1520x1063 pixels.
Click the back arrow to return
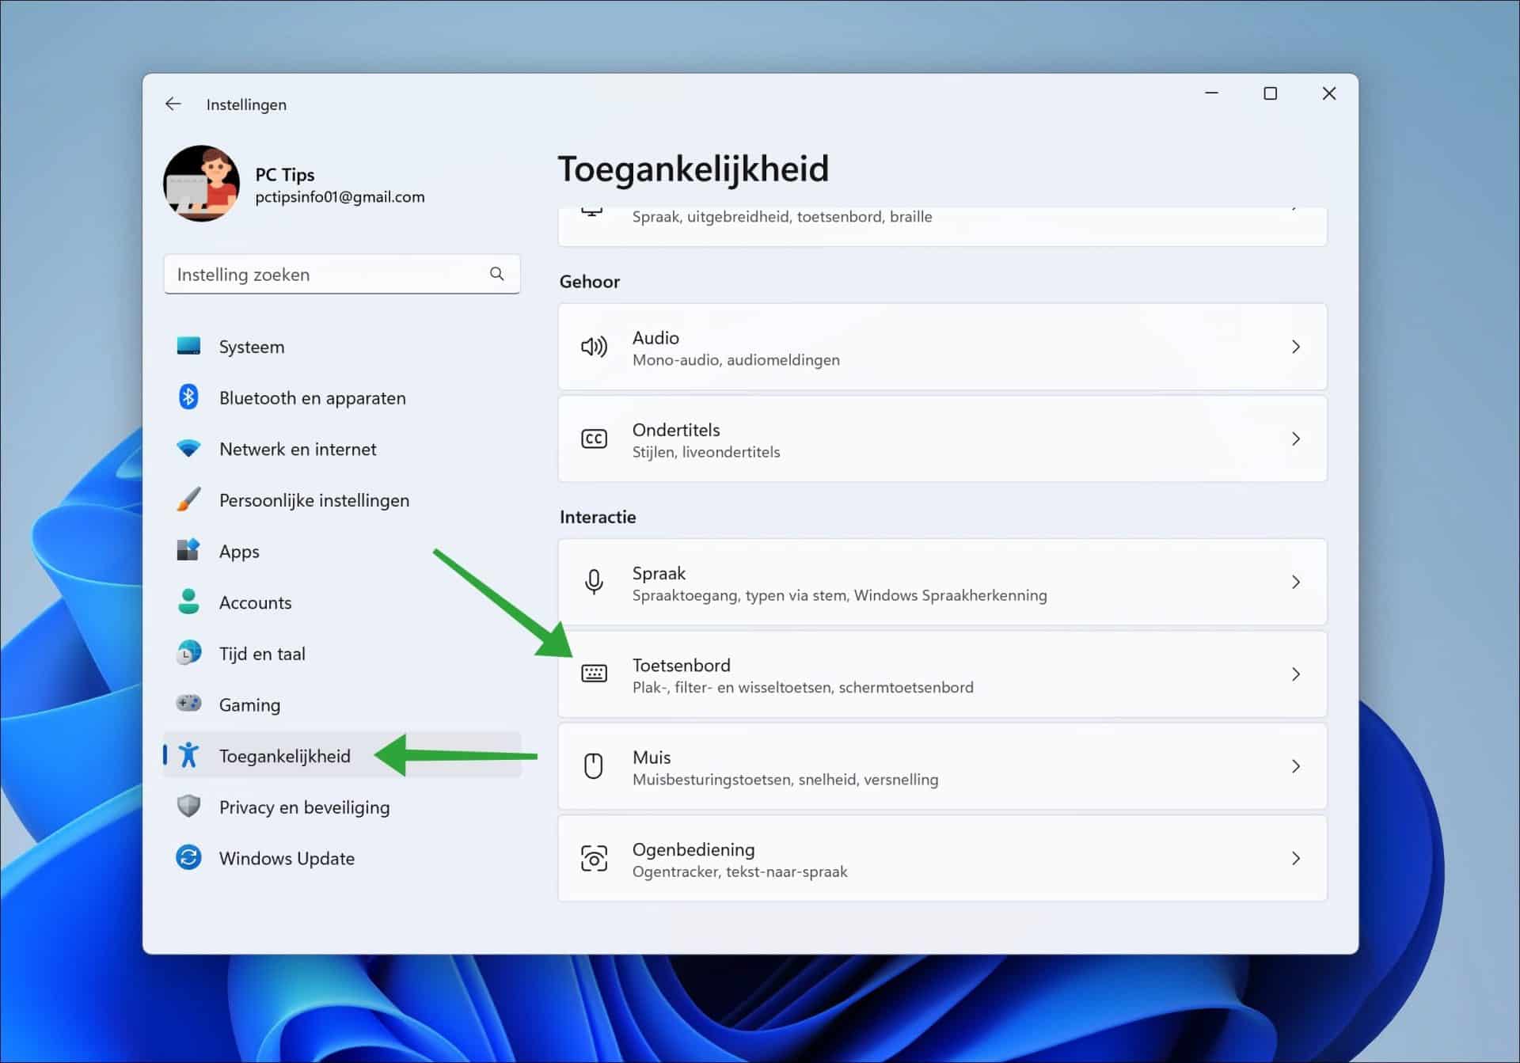click(x=173, y=104)
